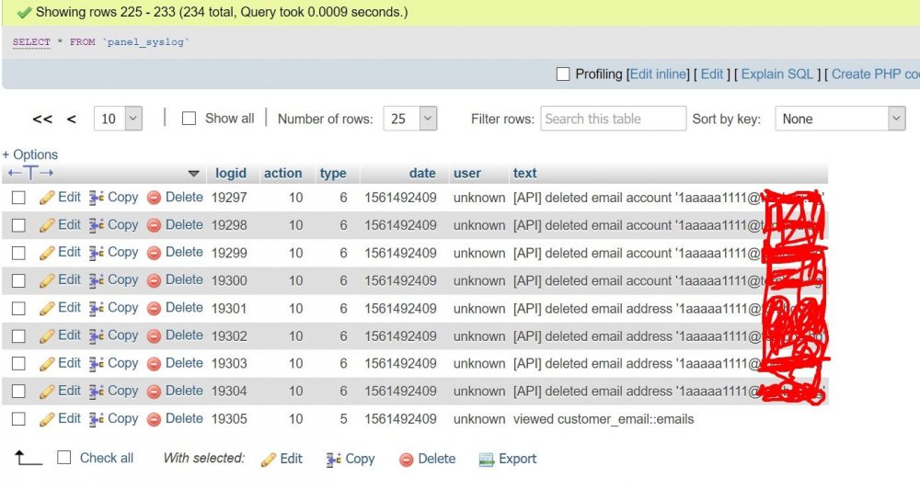Image resolution: width=920 pixels, height=489 pixels.
Task: Click Edit pencil icon for logid 19304
Action: click(47, 391)
